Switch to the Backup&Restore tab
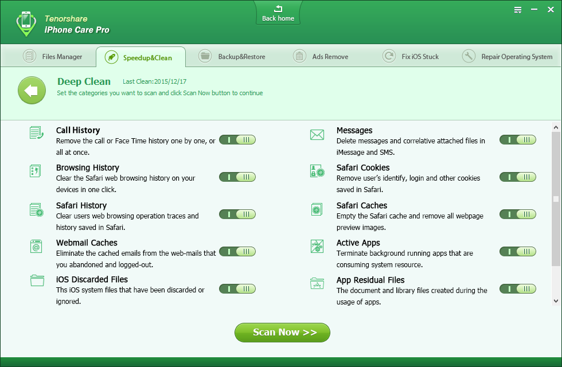 point(232,56)
